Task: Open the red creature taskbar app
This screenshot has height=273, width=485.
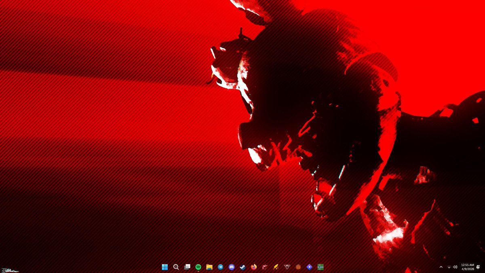Action: coord(265,267)
